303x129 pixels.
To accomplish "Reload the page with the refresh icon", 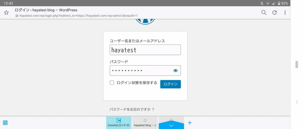I will (274, 12).
